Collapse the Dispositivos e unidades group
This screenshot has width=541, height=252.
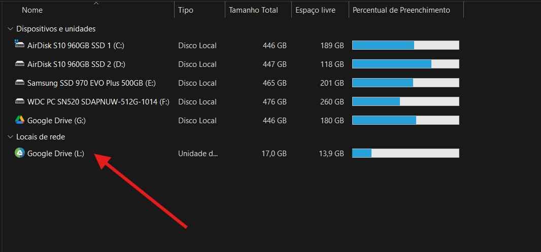(x=10, y=29)
